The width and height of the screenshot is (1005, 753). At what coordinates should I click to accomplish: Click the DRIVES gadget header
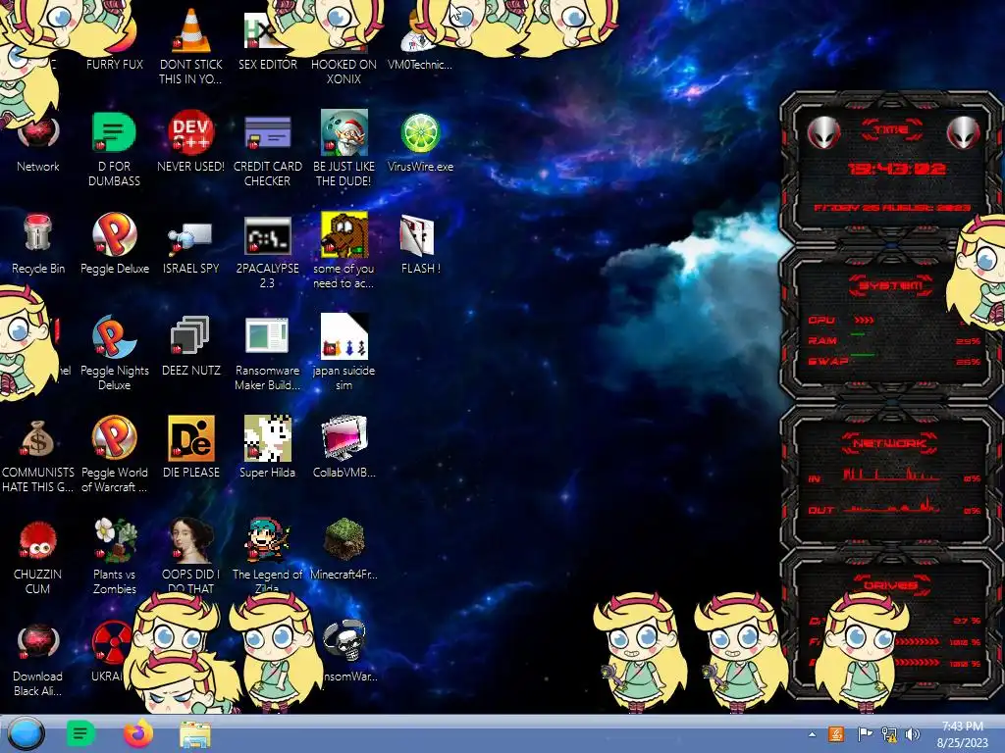889,584
